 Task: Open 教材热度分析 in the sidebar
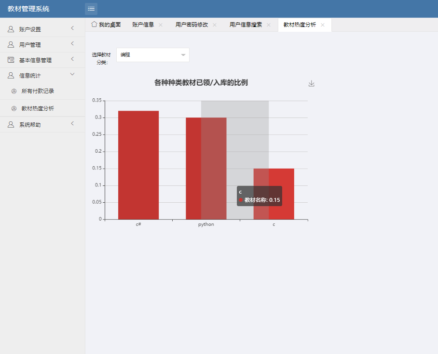(x=42, y=108)
